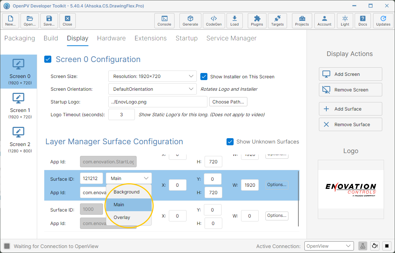Select Screen 2 in the screen sidebar
395x253 pixels.
pos(19,140)
